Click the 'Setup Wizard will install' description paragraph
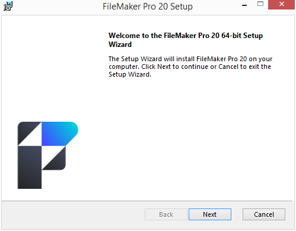Image resolution: width=296 pixels, height=231 pixels. pyautogui.click(x=190, y=67)
